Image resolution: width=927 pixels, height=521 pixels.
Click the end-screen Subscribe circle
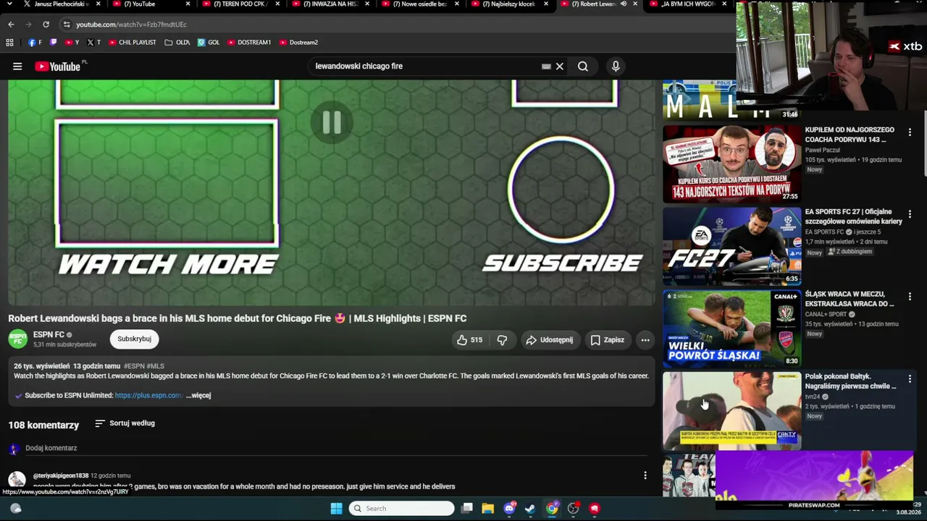coord(561,190)
